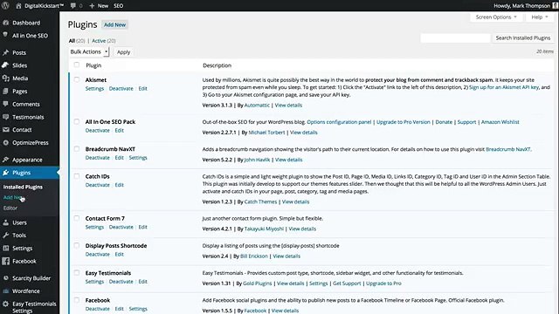Check the Breadcrumb NavXT checkbox
Screen dimensions: 559x314
[76, 148]
